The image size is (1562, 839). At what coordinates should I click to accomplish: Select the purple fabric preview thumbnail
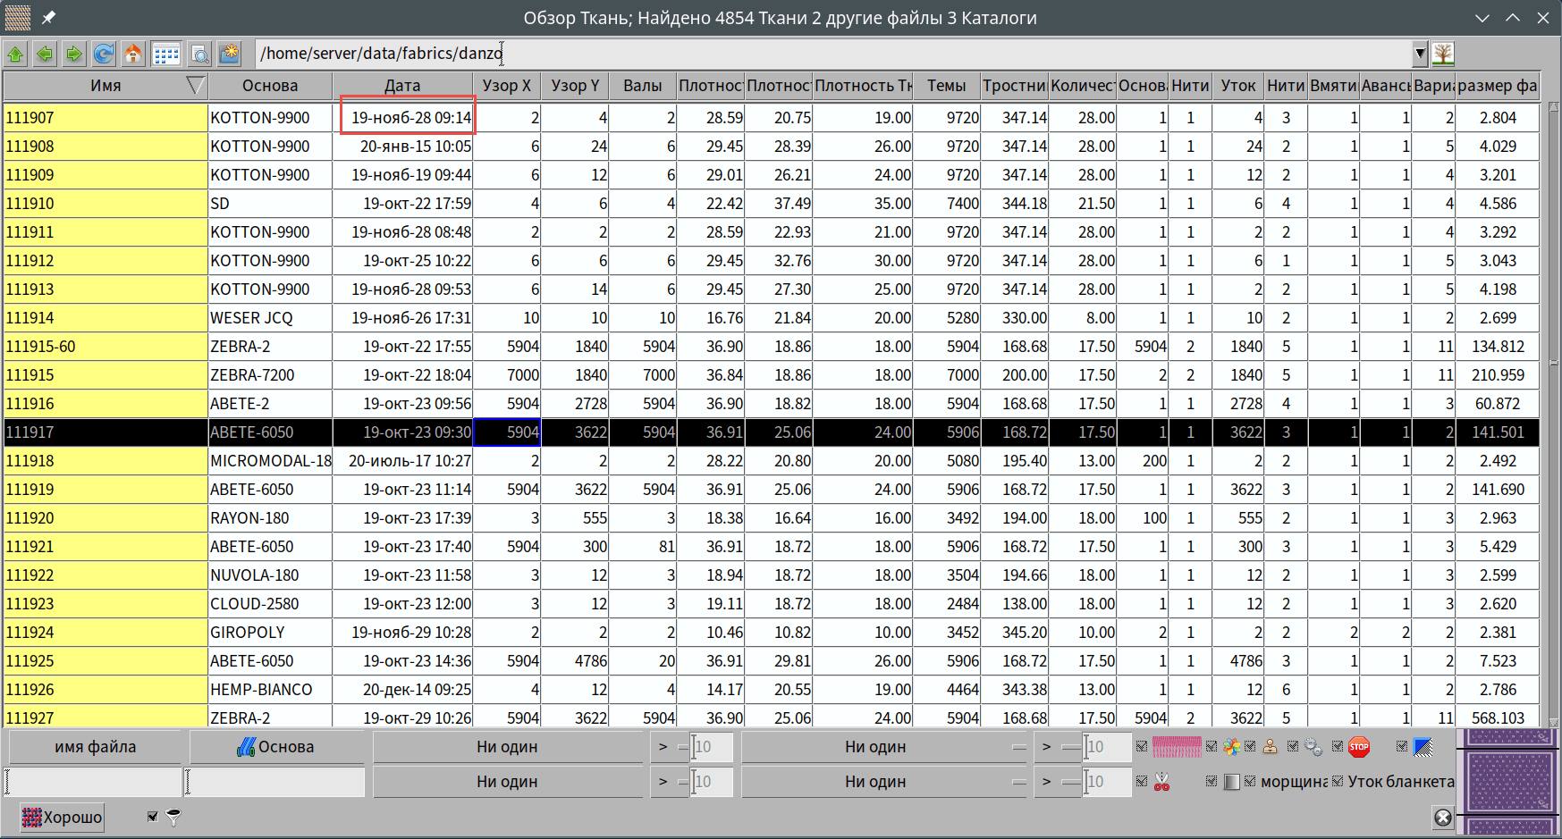[1509, 781]
